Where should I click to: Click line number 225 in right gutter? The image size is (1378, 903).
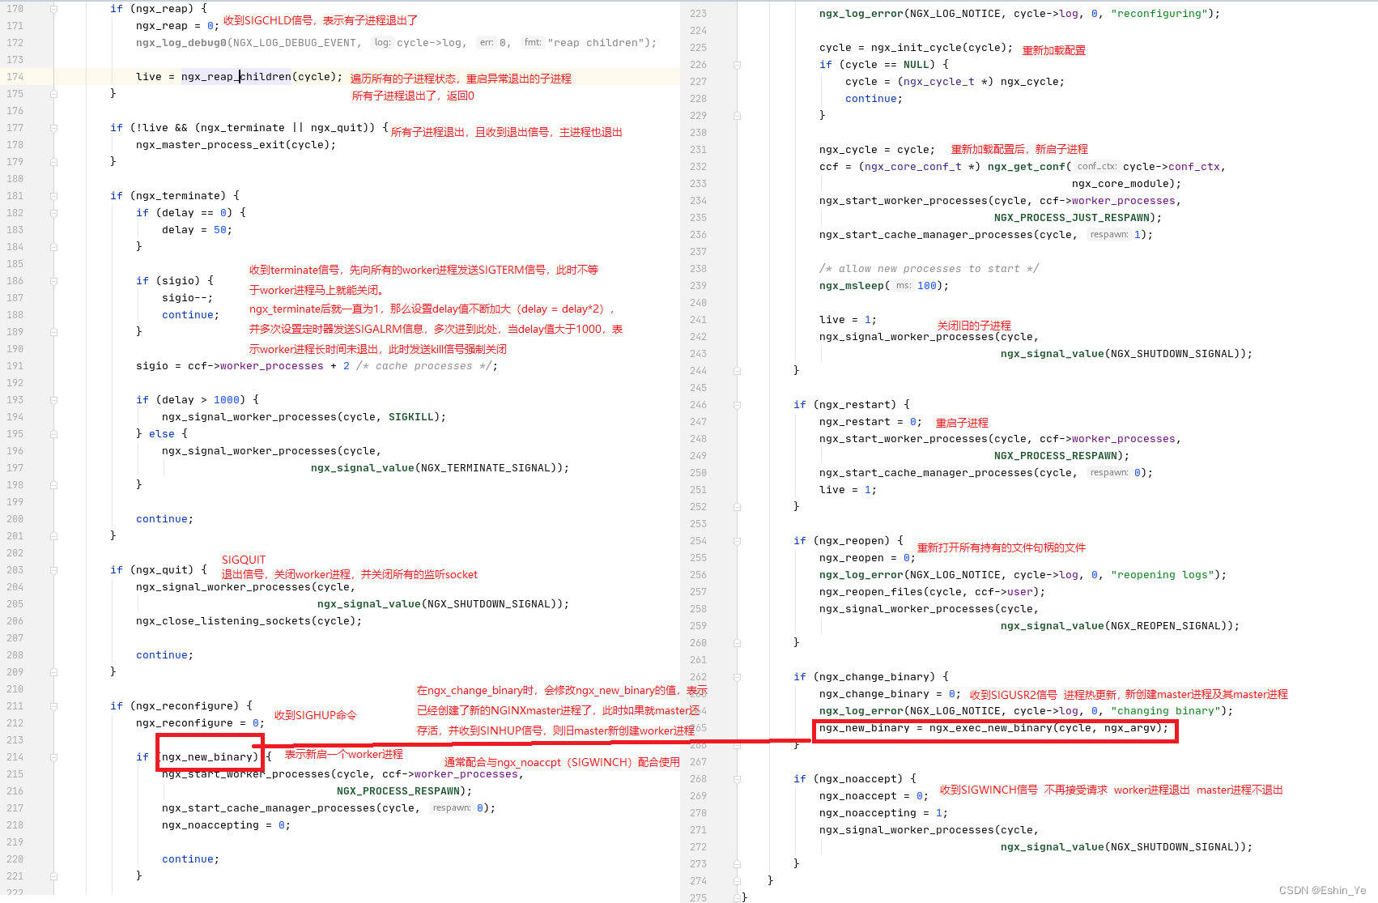698,48
